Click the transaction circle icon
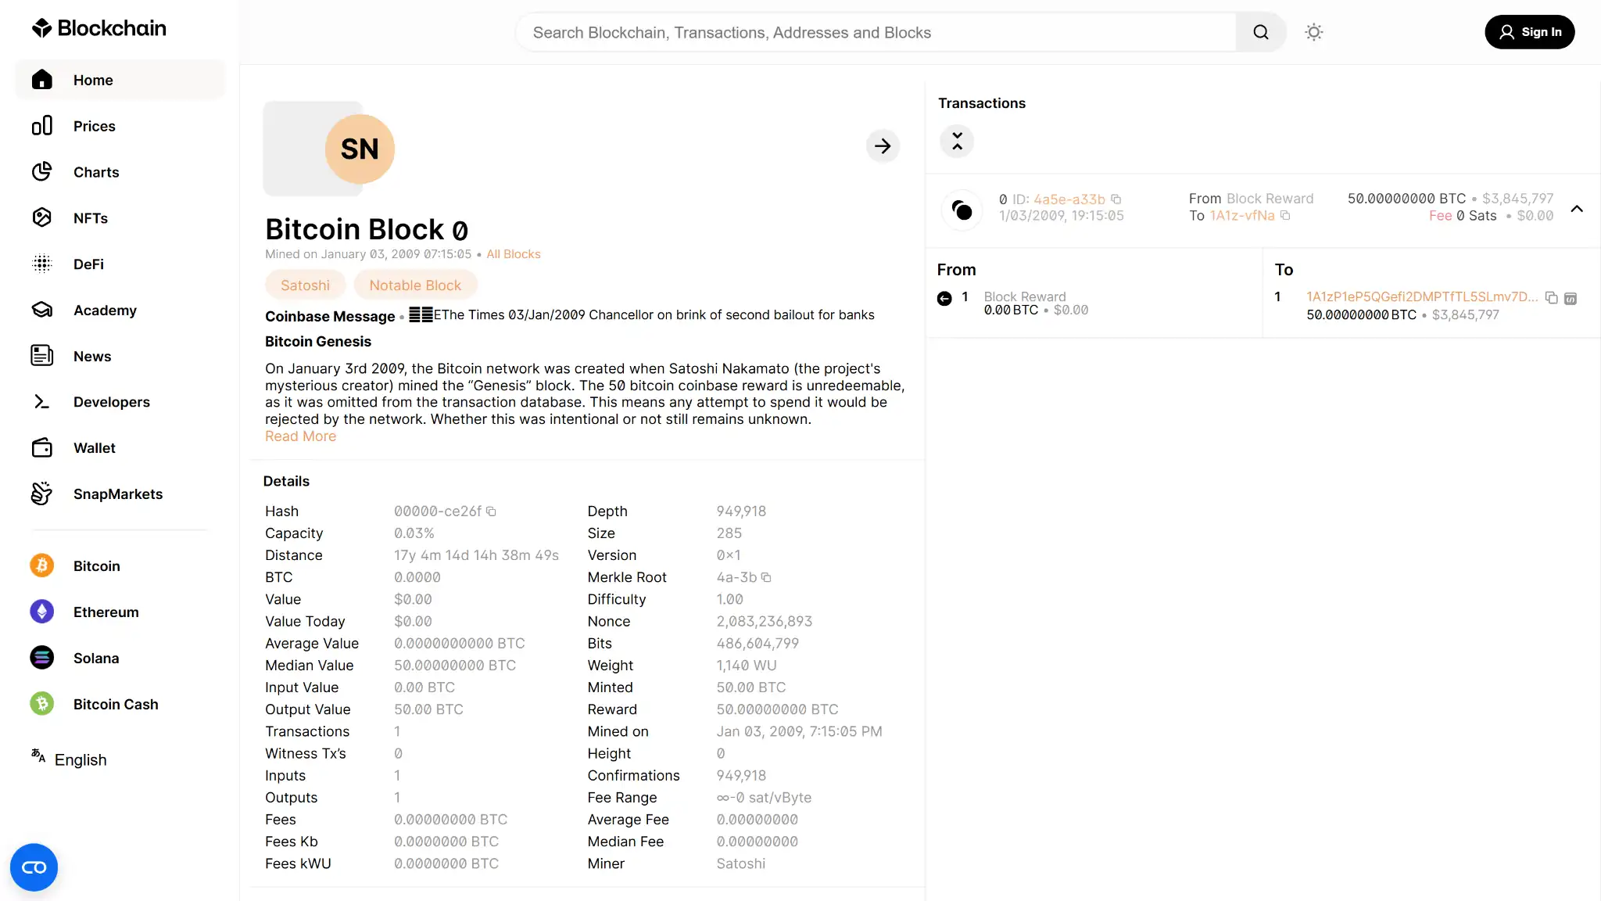The image size is (1601, 901). 962,210
